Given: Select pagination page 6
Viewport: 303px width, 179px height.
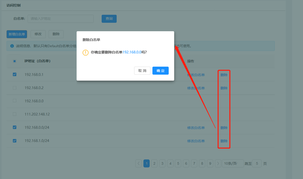Looking at the screenshot, I should coord(186,164).
